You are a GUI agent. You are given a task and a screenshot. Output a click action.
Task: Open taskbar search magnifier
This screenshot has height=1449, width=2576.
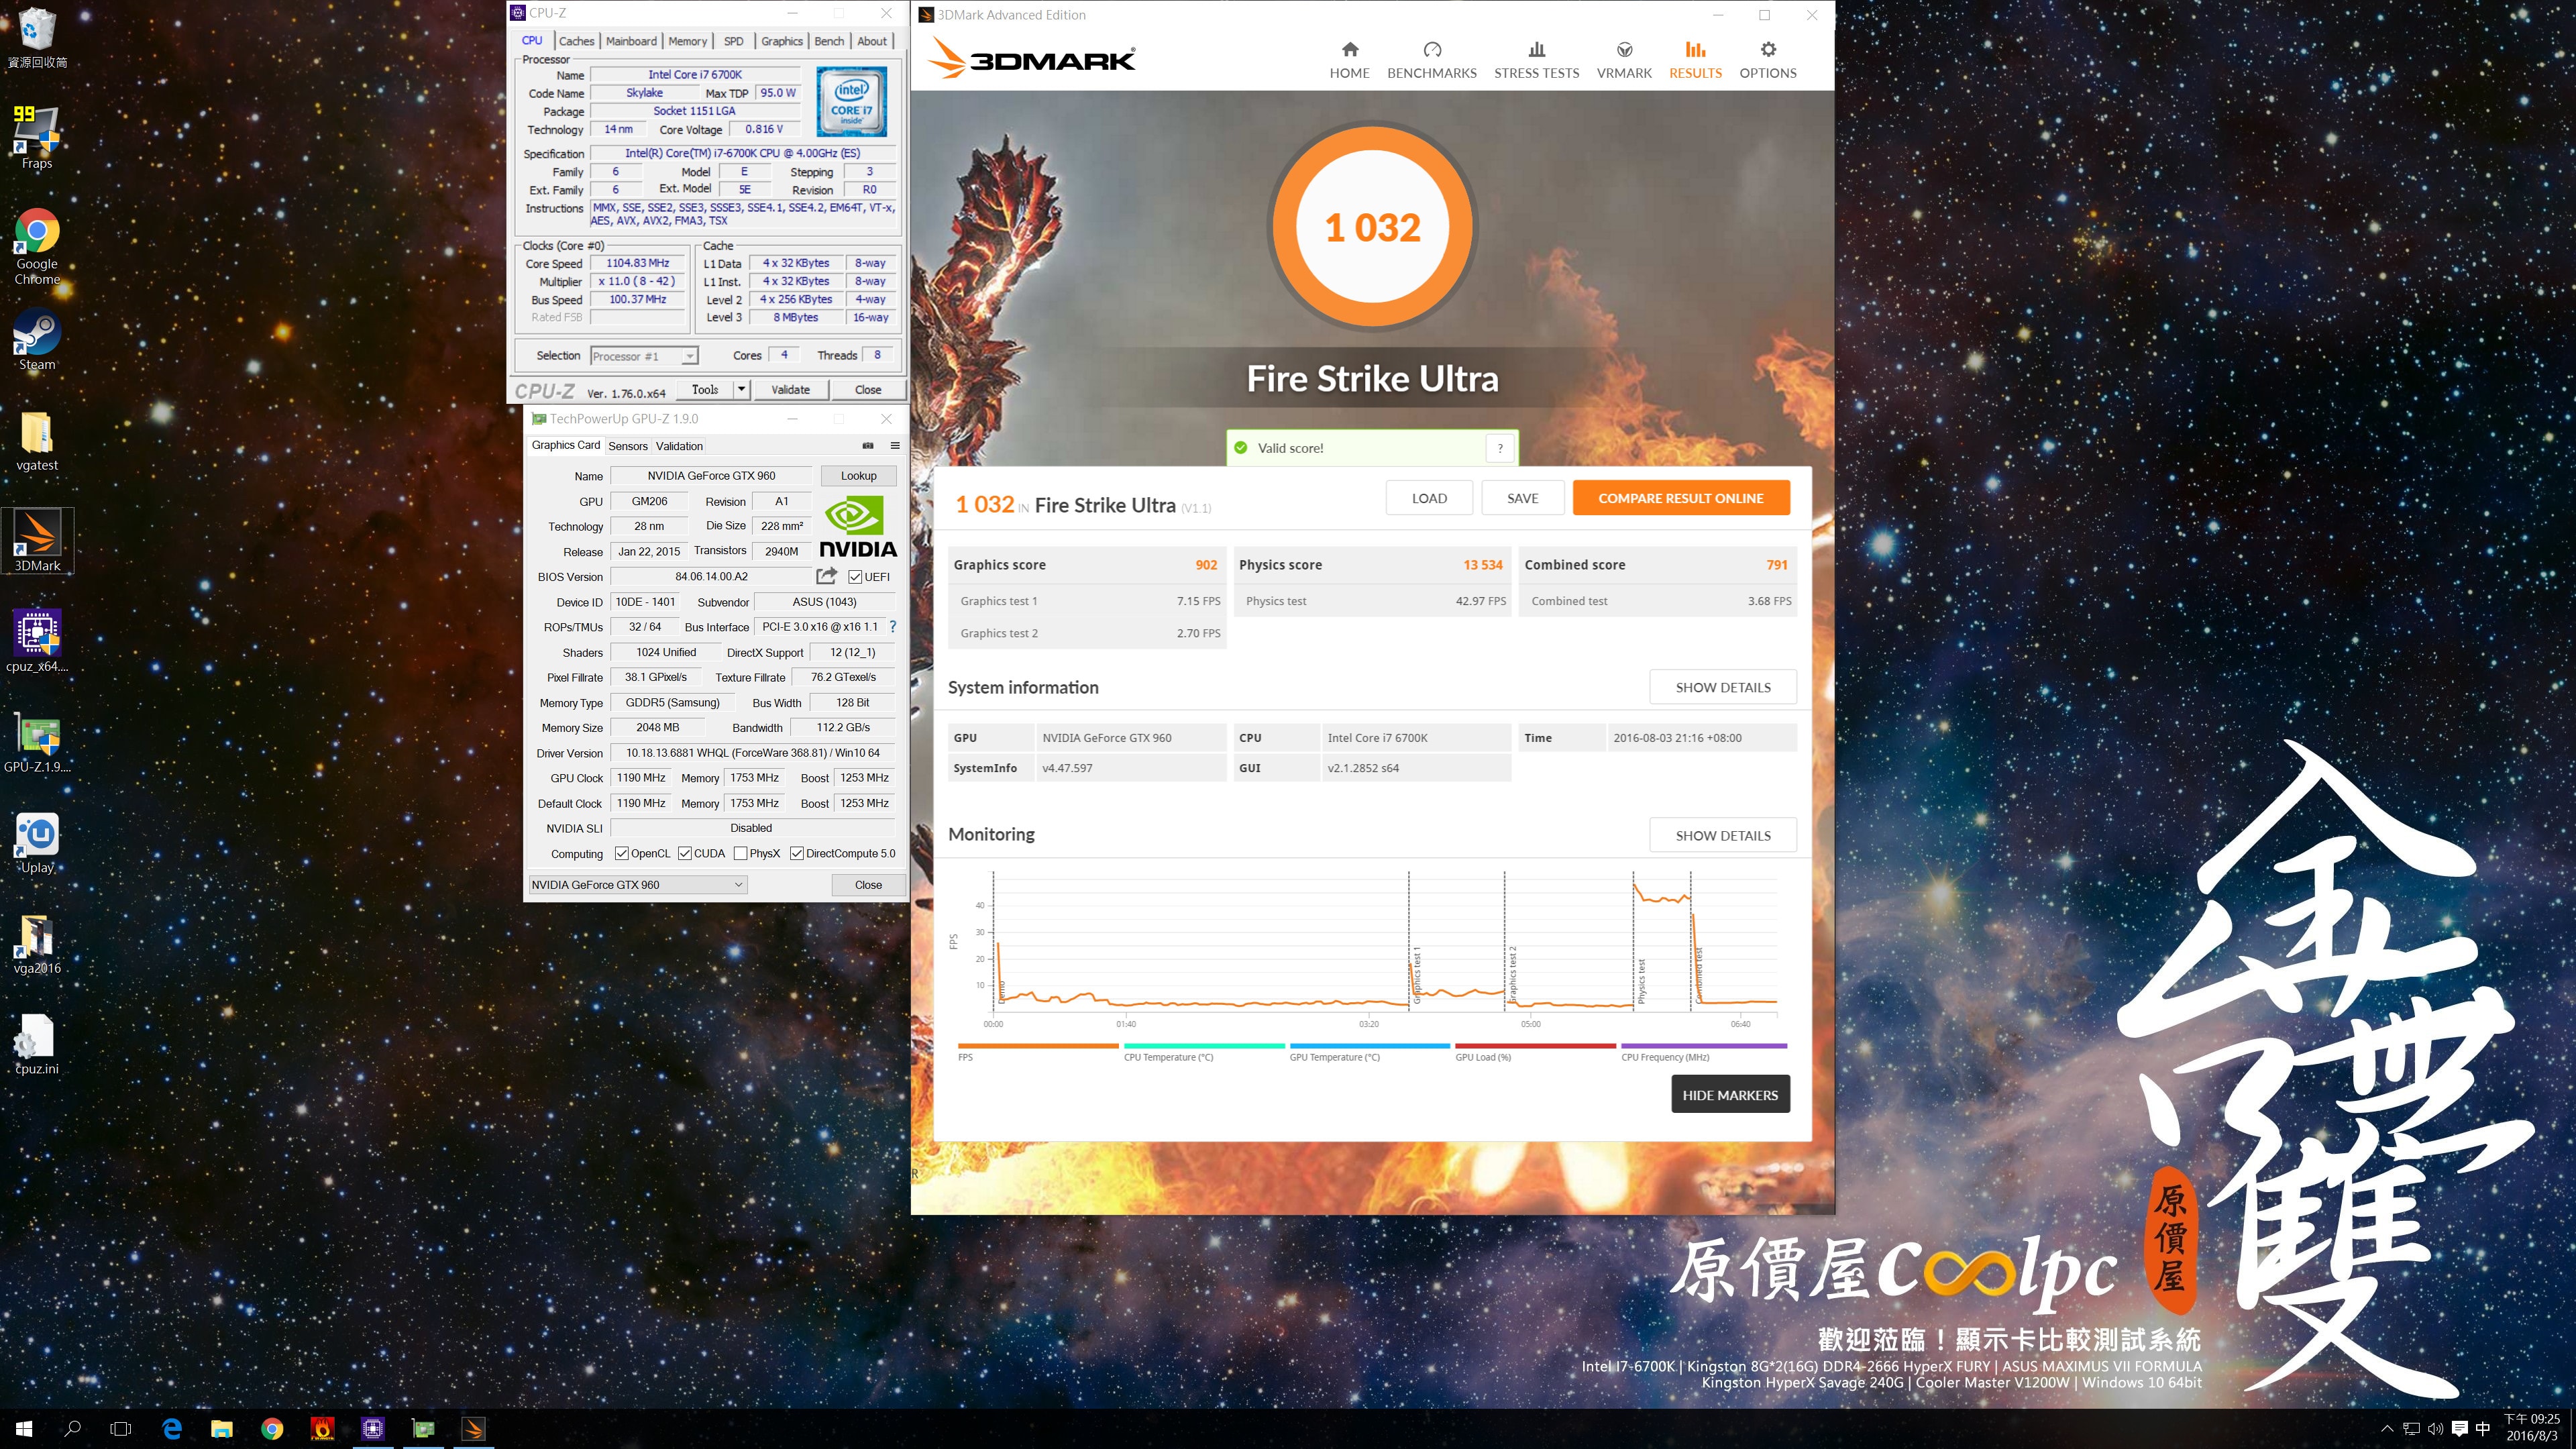coord(72,1429)
